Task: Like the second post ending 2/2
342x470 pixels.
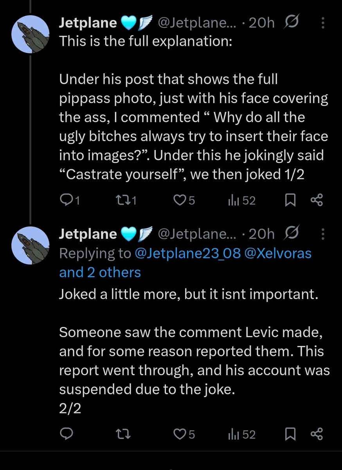Action: point(180,434)
